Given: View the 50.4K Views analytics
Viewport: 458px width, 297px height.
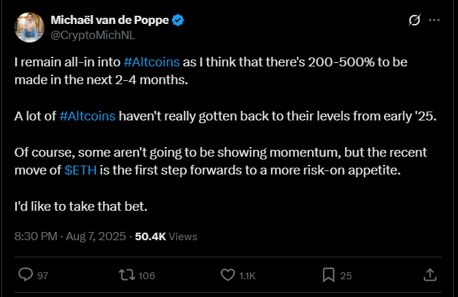Looking at the screenshot, I should [166, 236].
